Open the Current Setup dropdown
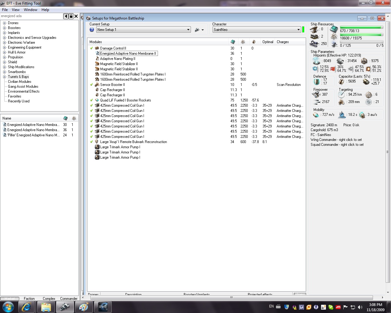Screen dimensions: 391x313 coord(188,30)
